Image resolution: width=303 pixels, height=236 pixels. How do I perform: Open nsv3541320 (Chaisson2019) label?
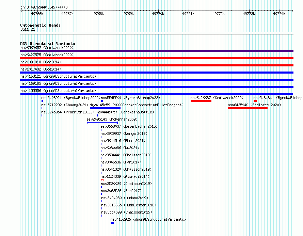pyautogui.click(x=126, y=169)
